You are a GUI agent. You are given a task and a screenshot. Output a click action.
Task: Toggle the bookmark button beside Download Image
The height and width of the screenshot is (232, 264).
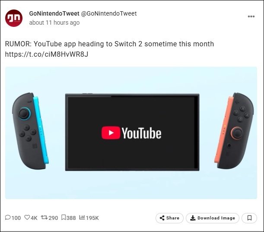[249, 218]
